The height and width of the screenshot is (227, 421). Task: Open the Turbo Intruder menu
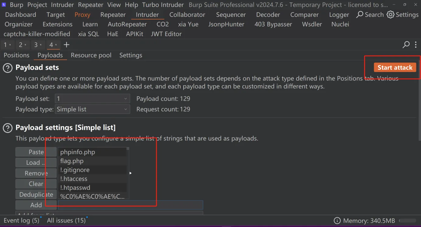163,5
